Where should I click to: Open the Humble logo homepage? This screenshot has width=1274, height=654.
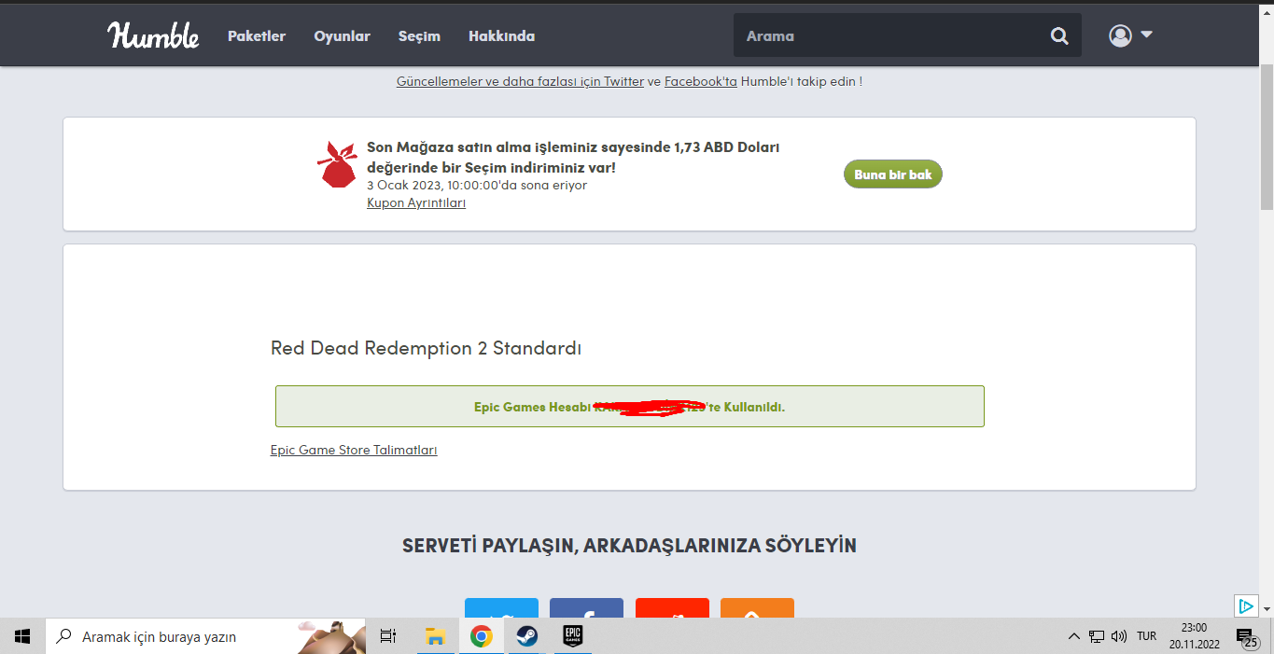[153, 35]
